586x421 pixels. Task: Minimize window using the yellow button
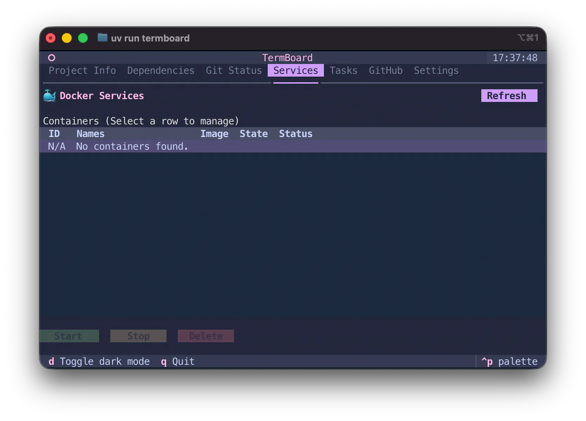coord(67,38)
